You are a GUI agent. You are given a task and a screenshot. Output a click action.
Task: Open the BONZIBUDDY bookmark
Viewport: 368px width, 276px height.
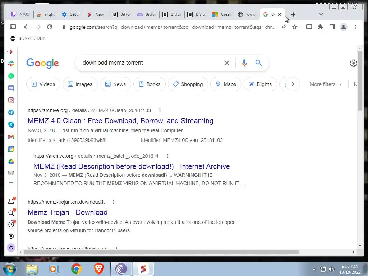pos(28,38)
